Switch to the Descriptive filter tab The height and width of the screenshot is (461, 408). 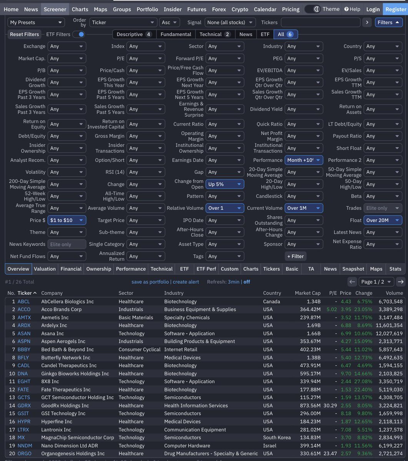pyautogui.click(x=134, y=34)
